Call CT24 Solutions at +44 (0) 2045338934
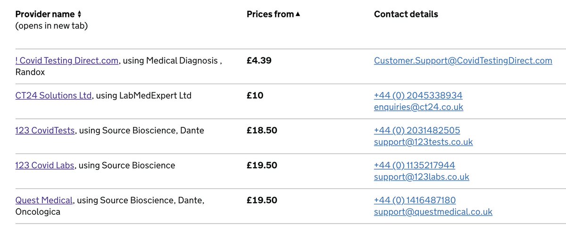Screen dimensions: 566x225 (418, 95)
